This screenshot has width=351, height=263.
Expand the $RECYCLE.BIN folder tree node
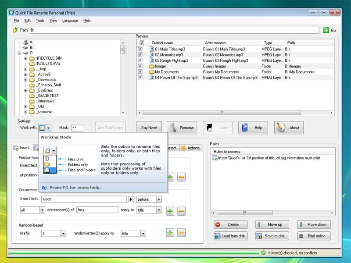(x=25, y=58)
